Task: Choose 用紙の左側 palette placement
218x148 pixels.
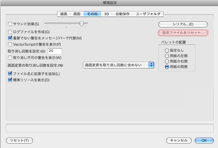Action: tap(167, 56)
